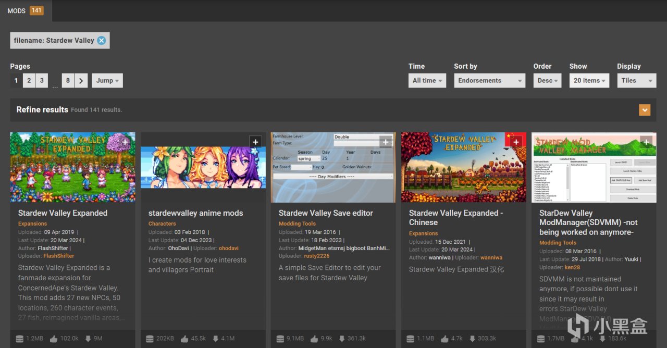Screen dimensions: 667x348
Task: Open Expansions category on Expanded - Chinese card
Action: click(x=423, y=233)
